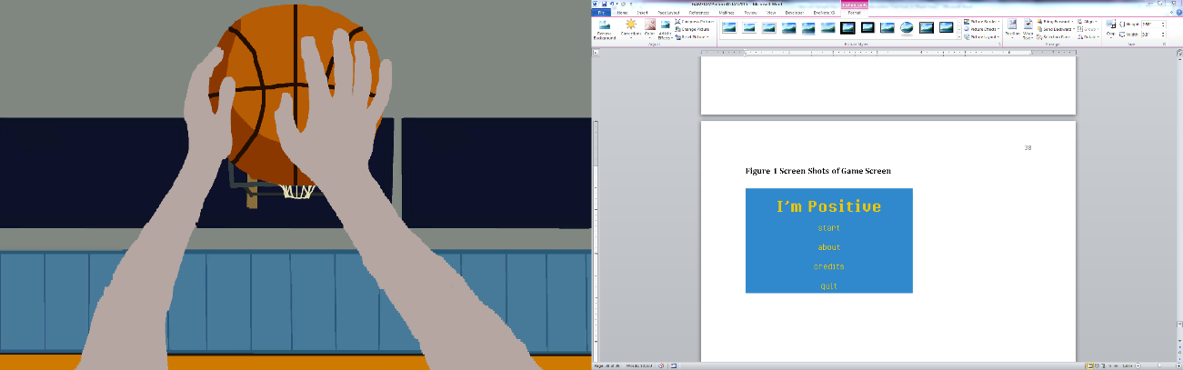Open the References ribbon tab
Image resolution: width=1183 pixels, height=370 pixels.
click(x=698, y=13)
